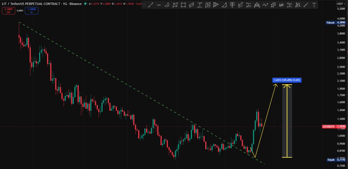Select the LITUSDT.P 1,1838 price label

click(334, 126)
